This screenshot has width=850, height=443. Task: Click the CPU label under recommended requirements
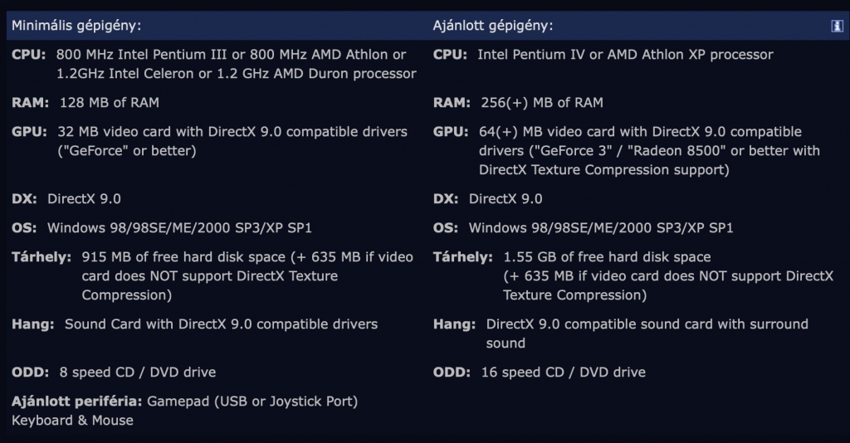(x=452, y=55)
